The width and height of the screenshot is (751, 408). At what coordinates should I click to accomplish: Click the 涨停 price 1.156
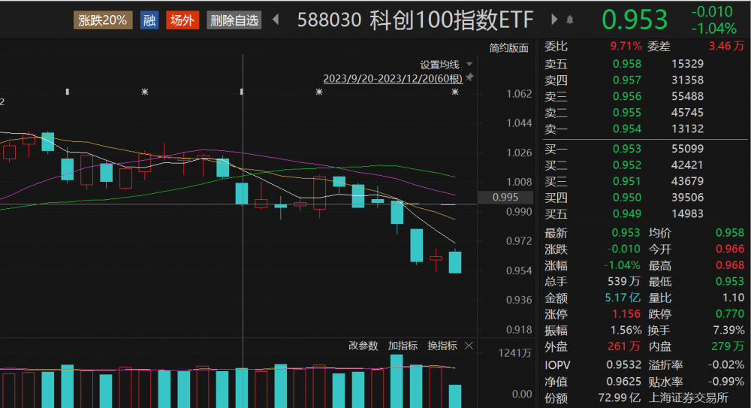pos(626,315)
